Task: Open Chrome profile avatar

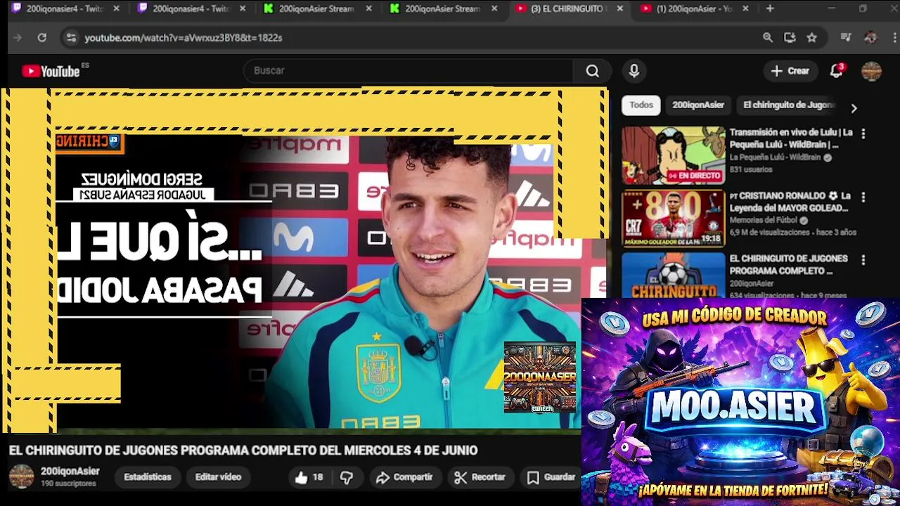Action: tap(870, 38)
